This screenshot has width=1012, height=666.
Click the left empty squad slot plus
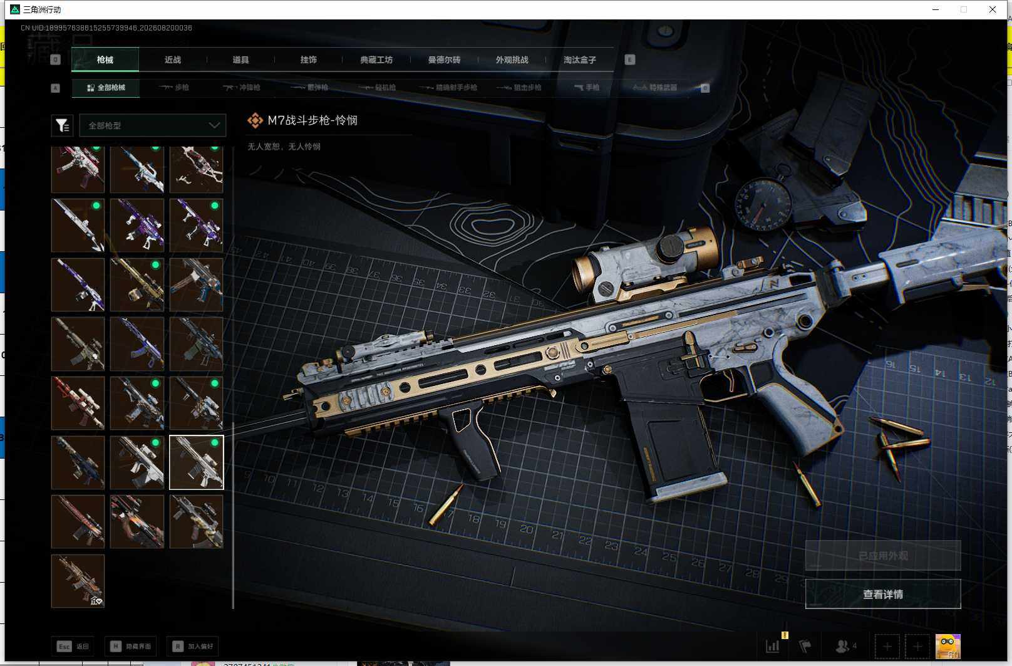coord(887,646)
